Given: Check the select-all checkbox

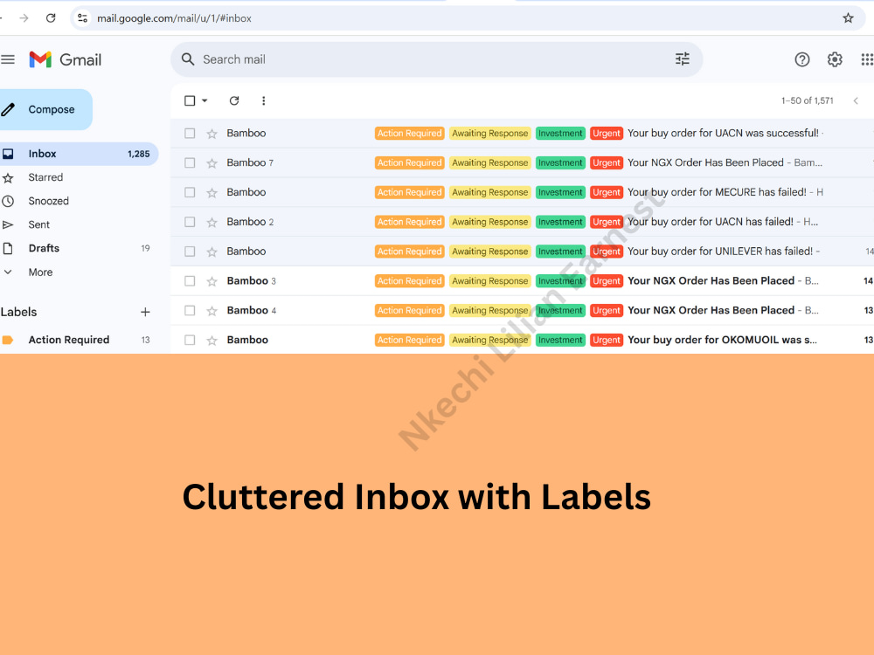Looking at the screenshot, I should [x=190, y=100].
